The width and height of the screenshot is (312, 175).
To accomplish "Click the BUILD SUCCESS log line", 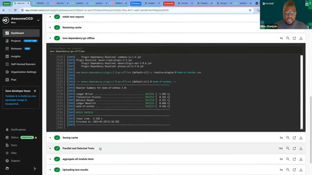I will point(84,112).
